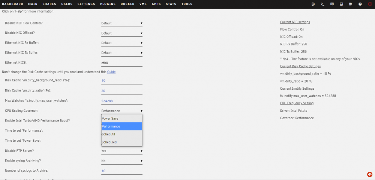Image resolution: width=375 pixels, height=180 pixels.
Task: Edit the Number of syslogs to Archive field
Action: [122, 171]
